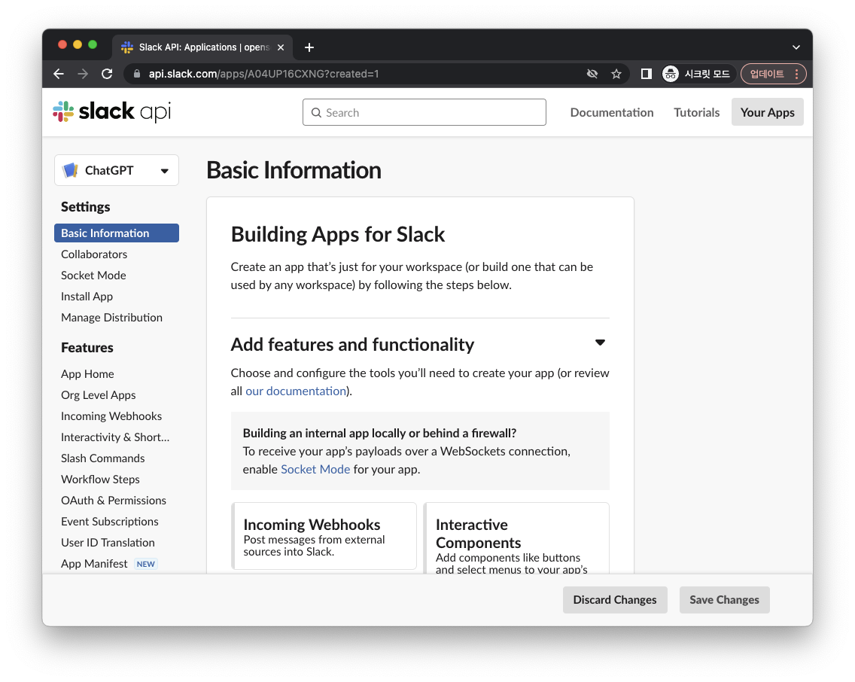Collapse Add features and functionality section
The width and height of the screenshot is (855, 682).
(x=600, y=343)
